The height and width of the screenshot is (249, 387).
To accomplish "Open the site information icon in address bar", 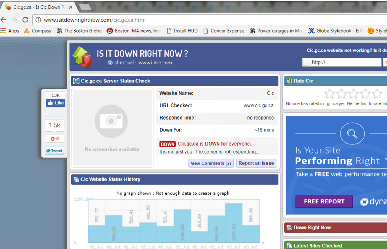I will pos(38,20).
